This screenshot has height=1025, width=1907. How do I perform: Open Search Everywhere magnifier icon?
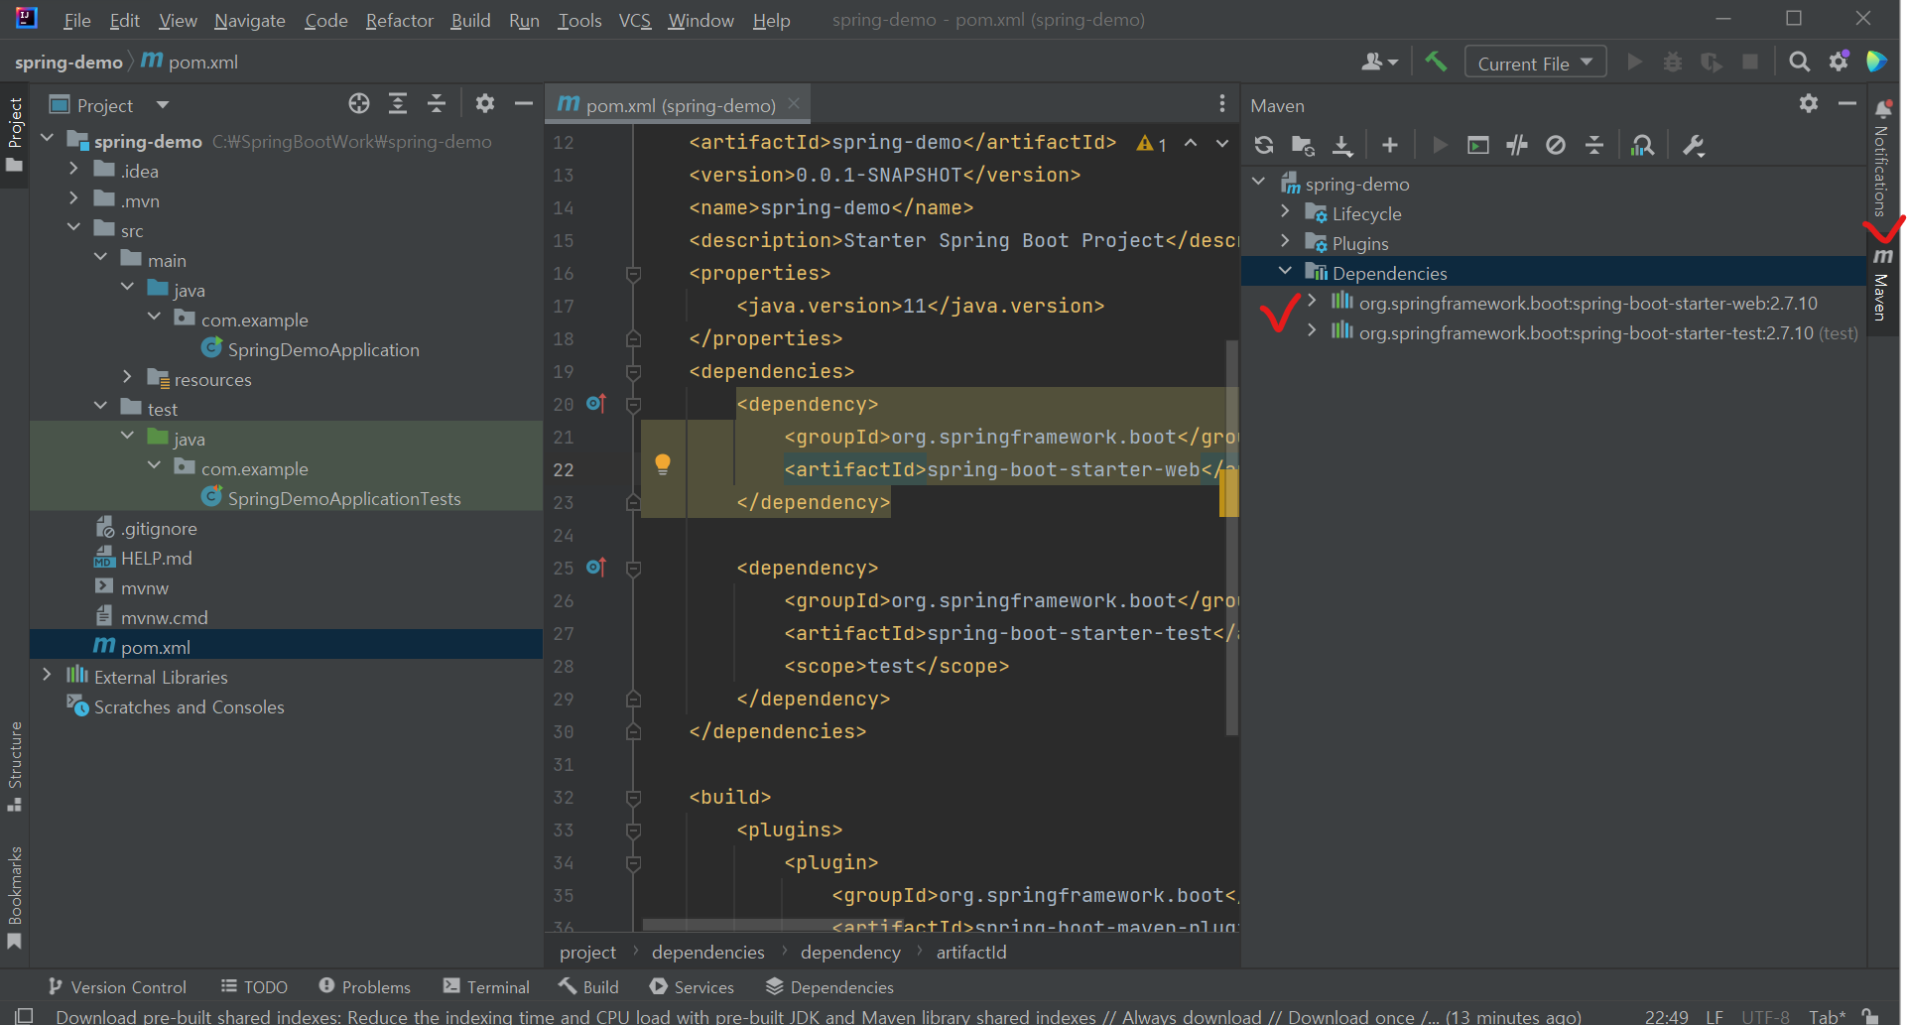1799,62
